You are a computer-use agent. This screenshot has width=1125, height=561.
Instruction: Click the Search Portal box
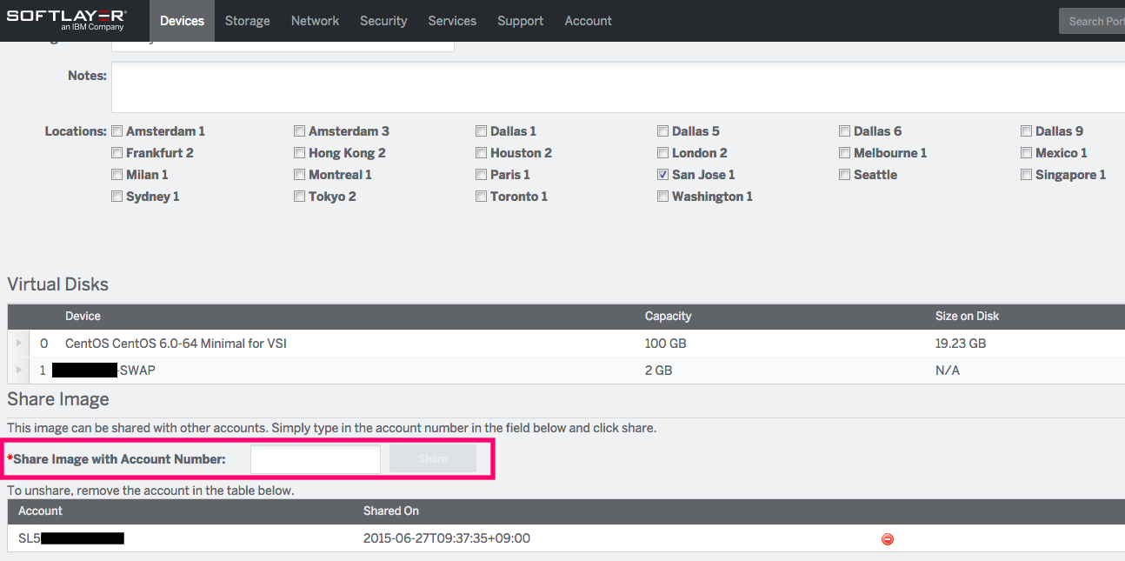1094,20
